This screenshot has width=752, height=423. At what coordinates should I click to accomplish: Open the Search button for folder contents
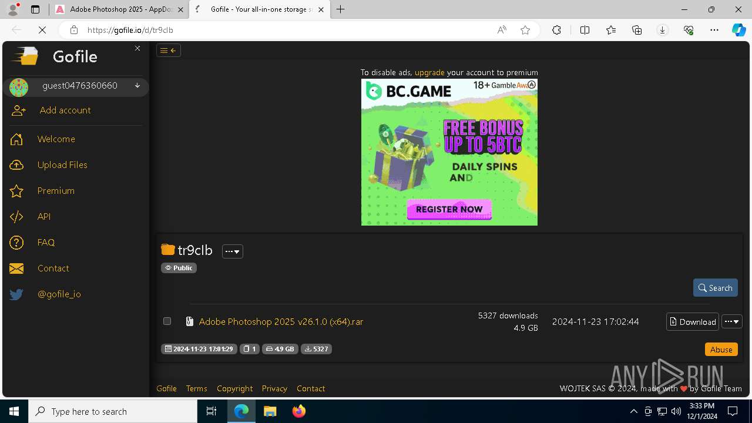716,288
